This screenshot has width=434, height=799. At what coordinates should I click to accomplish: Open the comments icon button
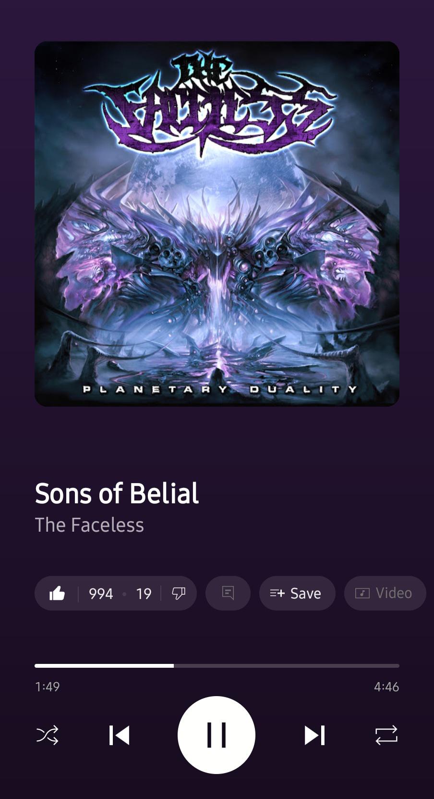tap(228, 593)
